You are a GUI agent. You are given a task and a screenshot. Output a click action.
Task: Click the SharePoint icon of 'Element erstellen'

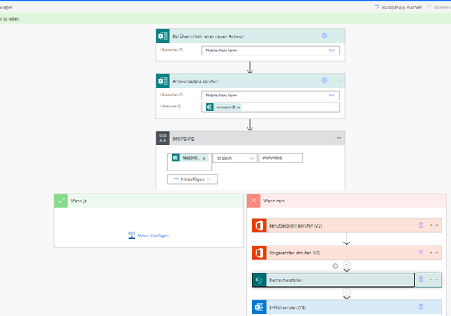pos(260,280)
